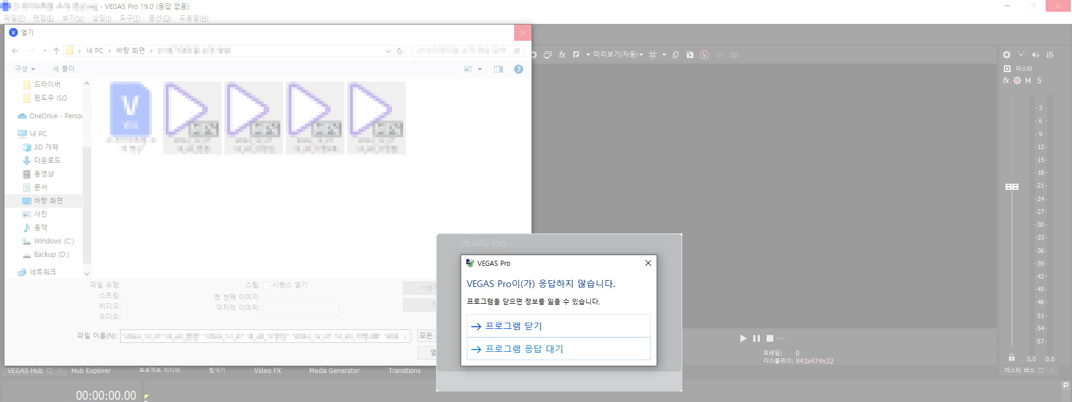Toggle the master fader lock icon

point(1012,357)
